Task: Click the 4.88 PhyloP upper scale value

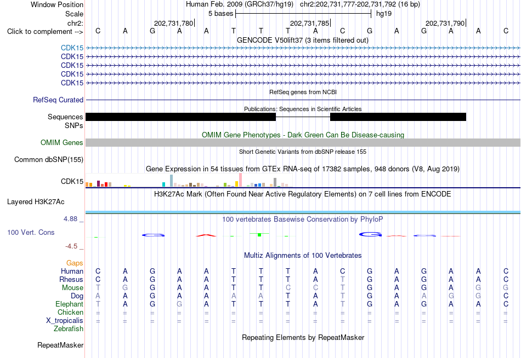Action: pos(70,219)
